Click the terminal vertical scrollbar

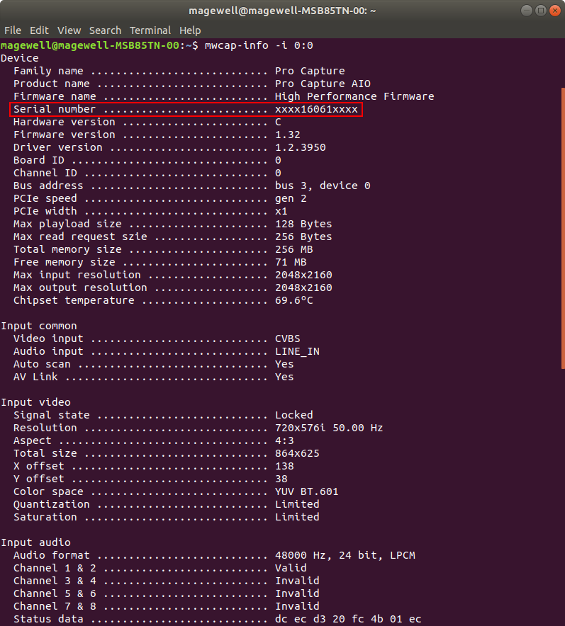click(x=563, y=228)
